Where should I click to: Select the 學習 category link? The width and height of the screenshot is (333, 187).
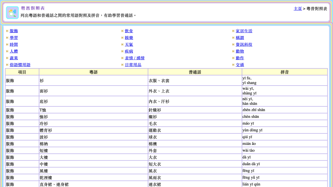[x=14, y=38]
